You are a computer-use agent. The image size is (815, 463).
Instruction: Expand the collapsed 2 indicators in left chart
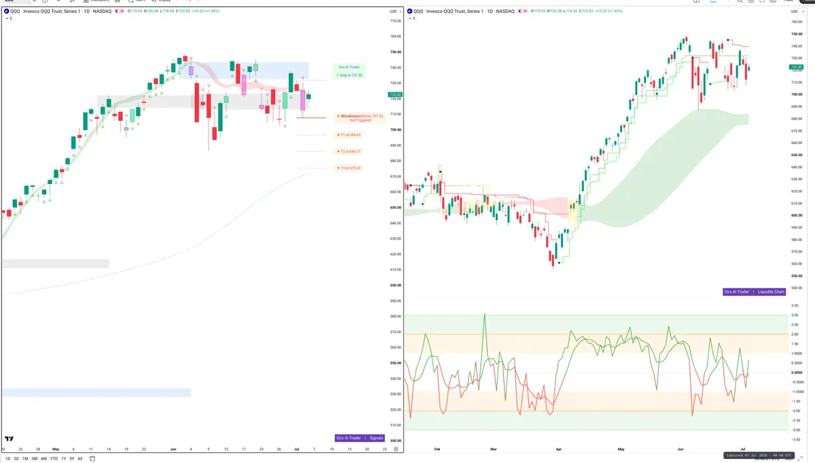[7, 18]
